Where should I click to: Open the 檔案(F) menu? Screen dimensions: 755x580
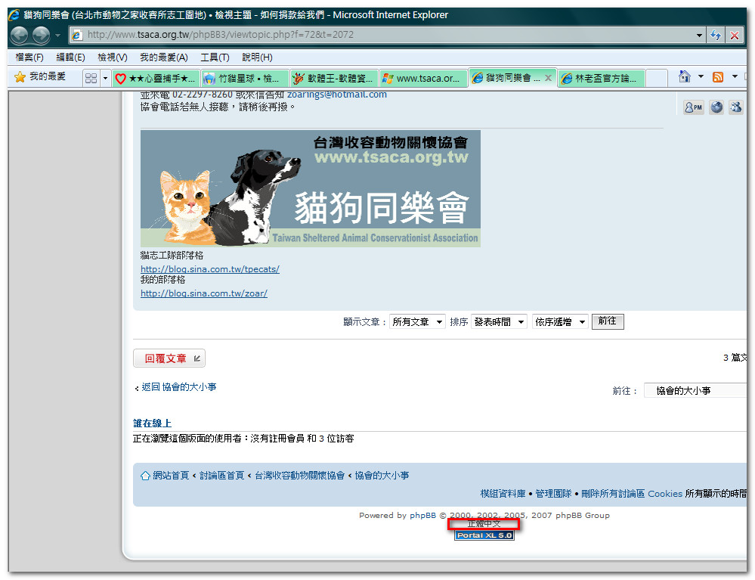[29, 57]
